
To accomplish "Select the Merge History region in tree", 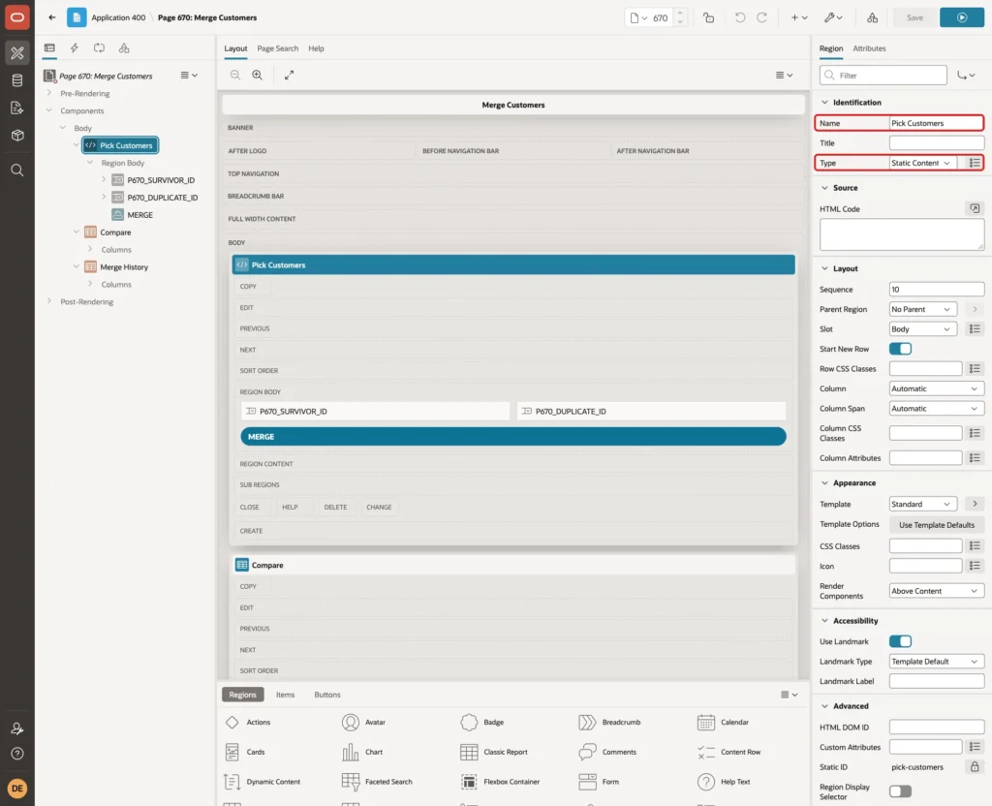I will click(124, 267).
